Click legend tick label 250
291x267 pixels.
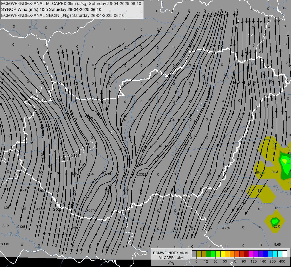pyautogui.click(x=273, y=261)
